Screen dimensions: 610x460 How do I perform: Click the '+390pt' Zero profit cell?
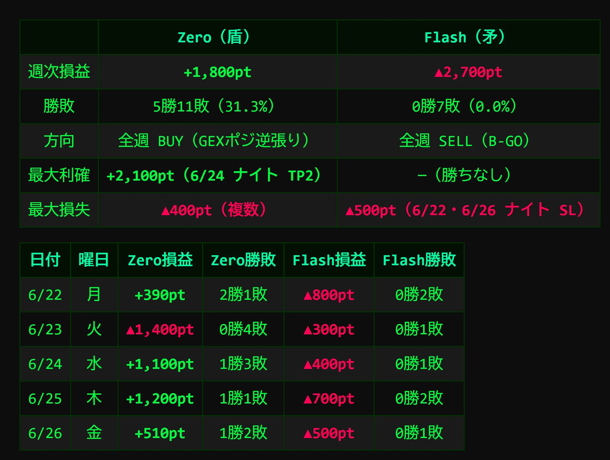click(x=160, y=295)
